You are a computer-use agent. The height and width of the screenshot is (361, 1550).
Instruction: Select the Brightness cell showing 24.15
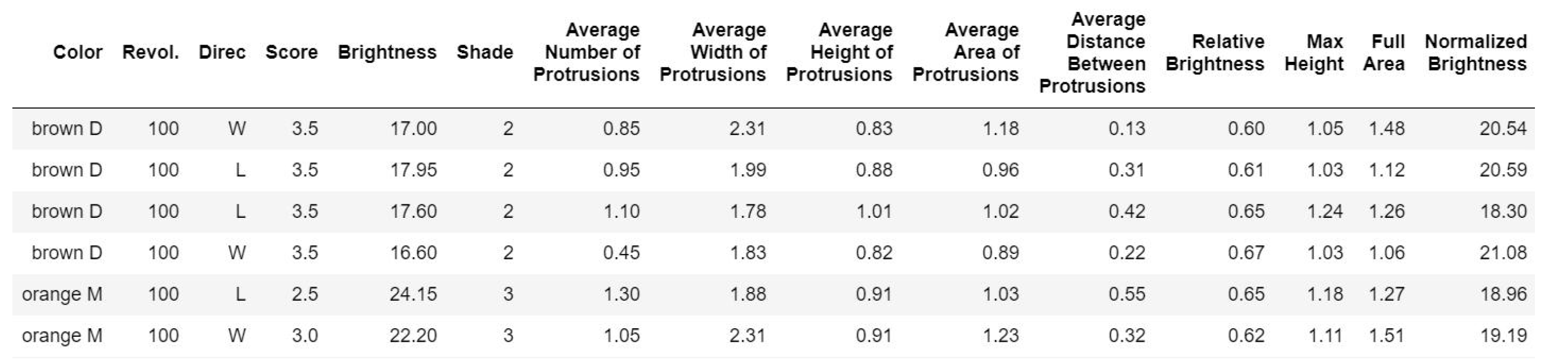413,294
